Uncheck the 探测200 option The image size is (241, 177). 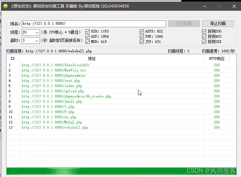[204, 32]
